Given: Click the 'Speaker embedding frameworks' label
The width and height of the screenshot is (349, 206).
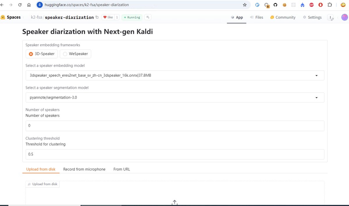Looking at the screenshot, I should (53, 45).
